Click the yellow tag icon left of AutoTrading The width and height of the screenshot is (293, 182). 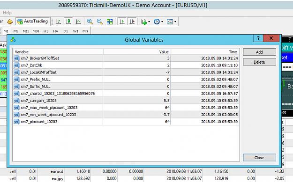(x=10, y=22)
